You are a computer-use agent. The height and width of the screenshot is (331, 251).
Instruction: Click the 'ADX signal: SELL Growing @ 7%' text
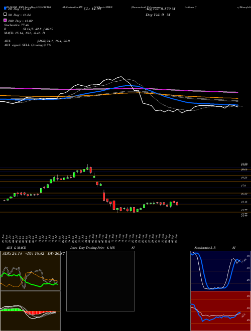tap(28, 45)
